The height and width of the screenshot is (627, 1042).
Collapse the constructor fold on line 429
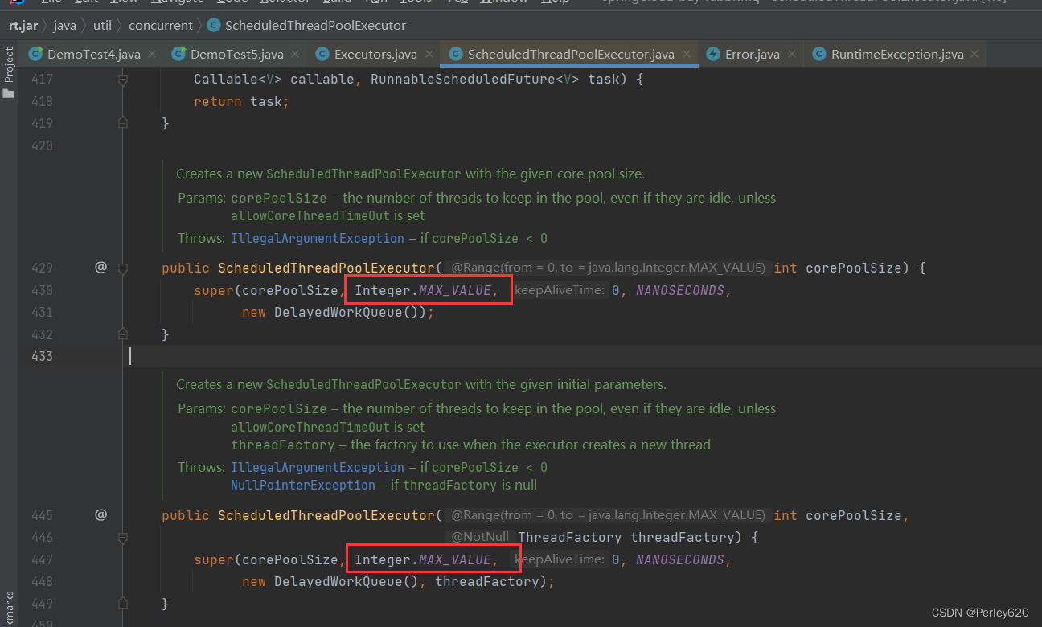pos(123,268)
